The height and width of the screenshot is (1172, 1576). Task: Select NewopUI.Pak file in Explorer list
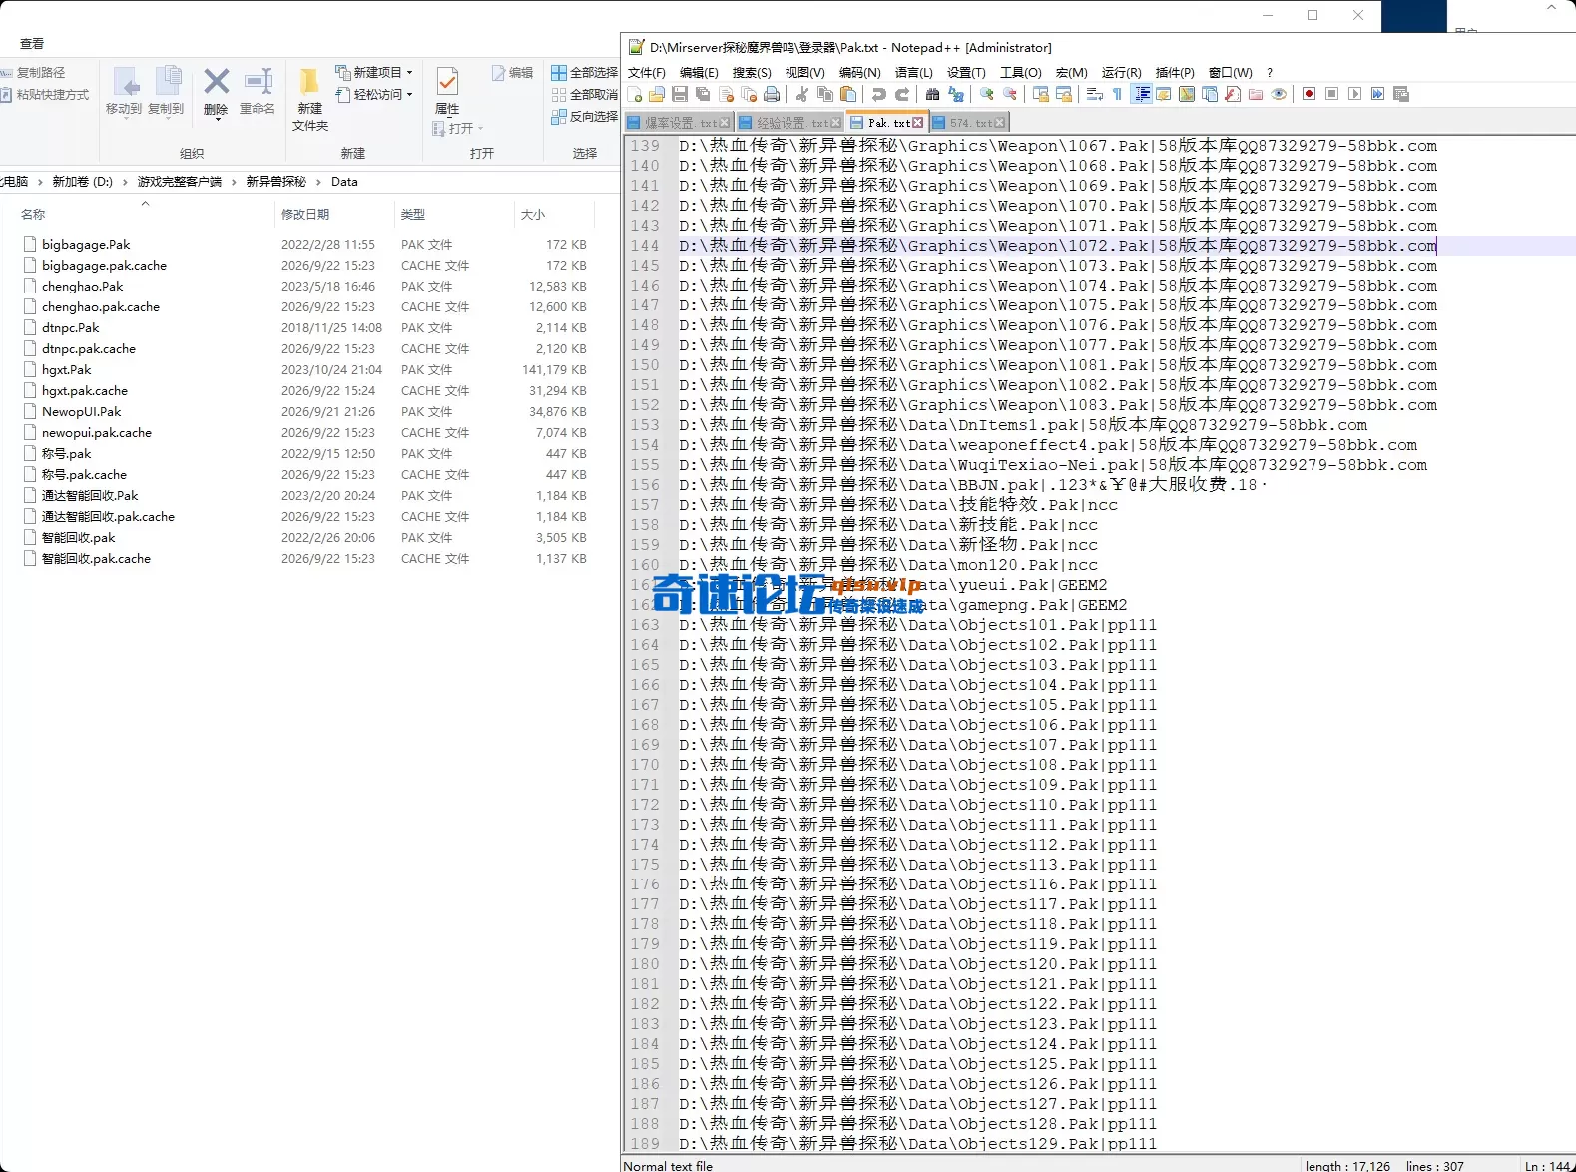[82, 411]
